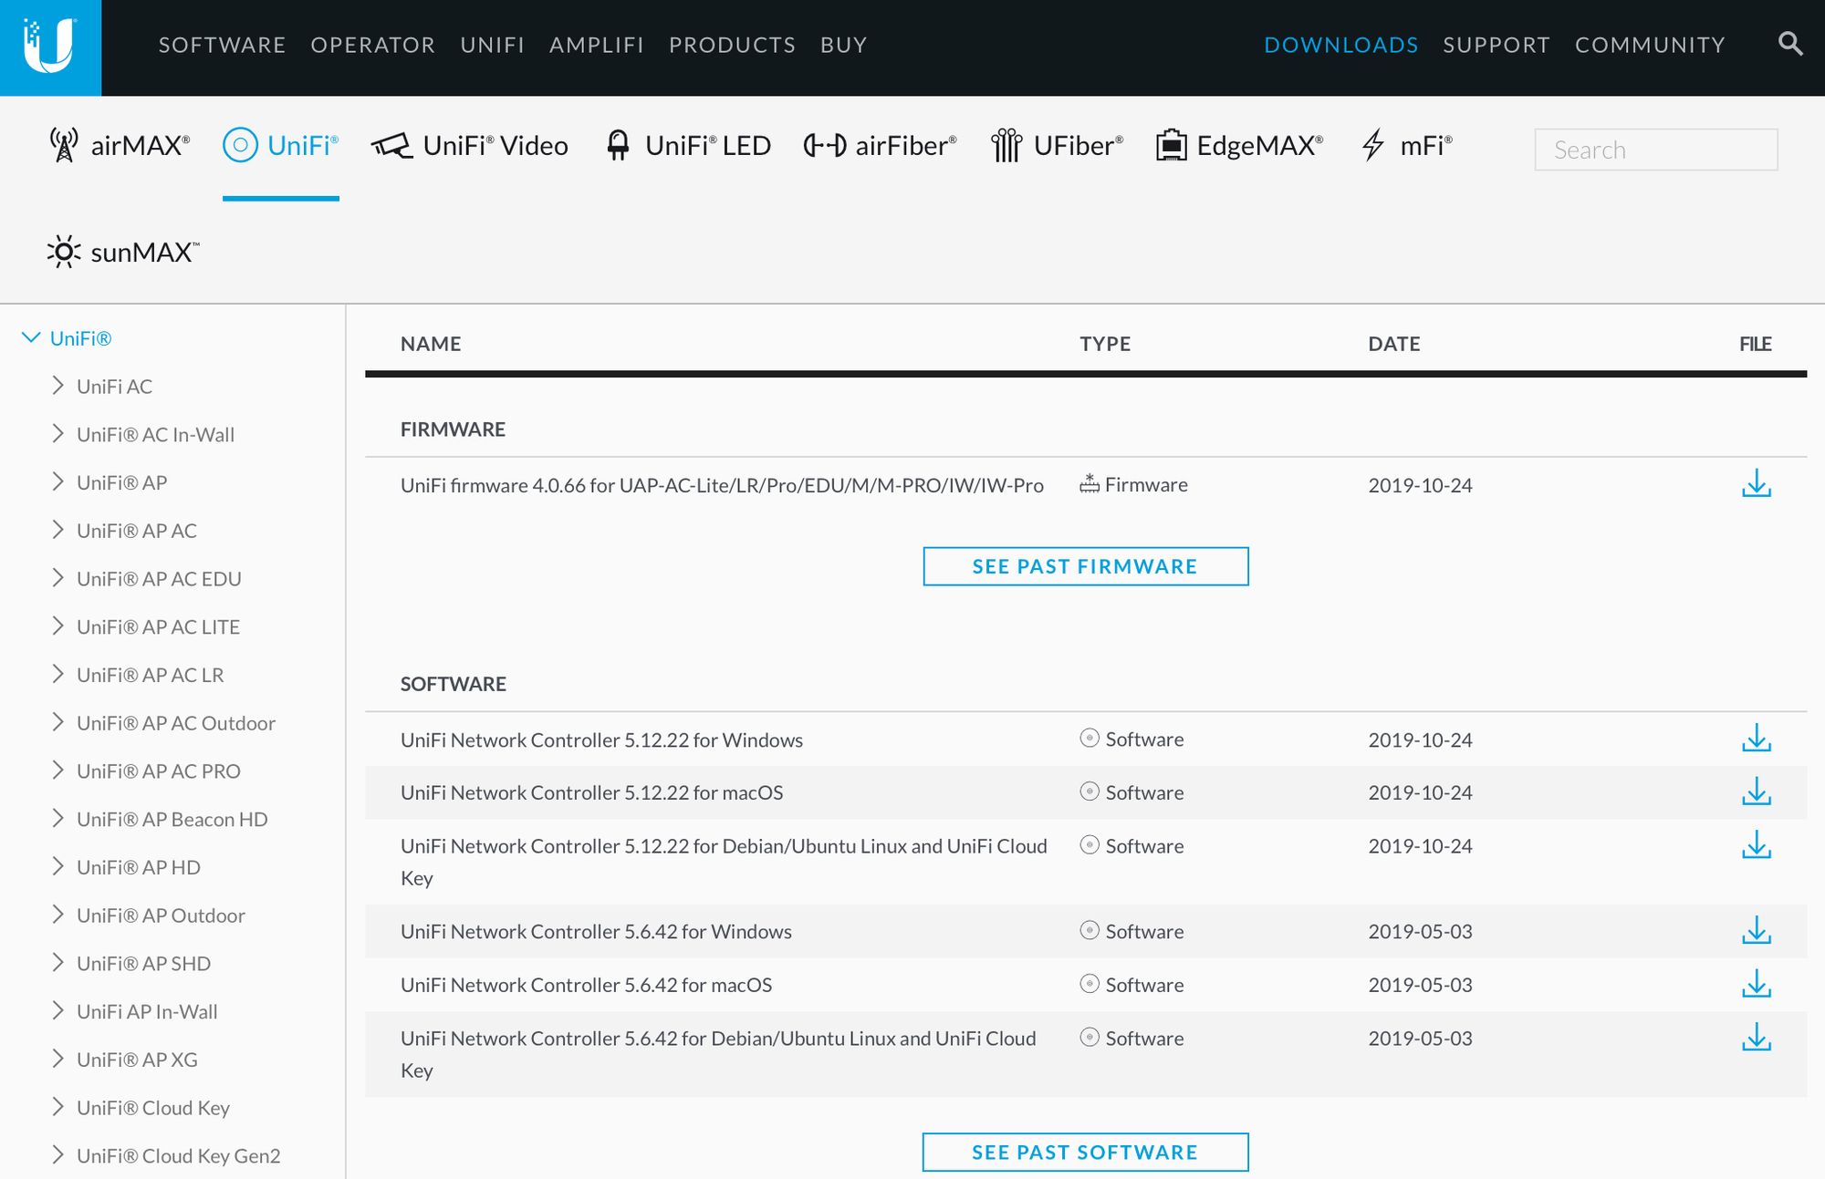Click the SEE PAST SOFTWARE button
This screenshot has width=1825, height=1179.
[1085, 1152]
